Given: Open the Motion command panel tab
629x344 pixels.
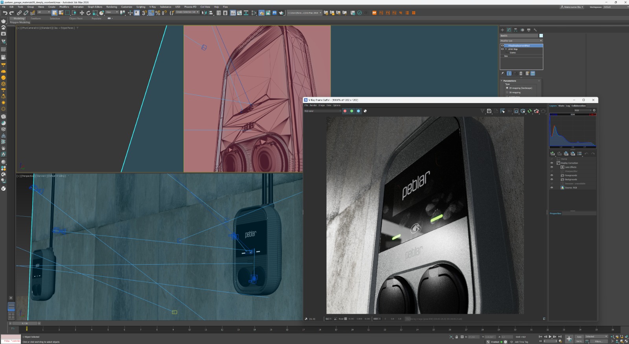Looking at the screenshot, I should [x=522, y=30].
